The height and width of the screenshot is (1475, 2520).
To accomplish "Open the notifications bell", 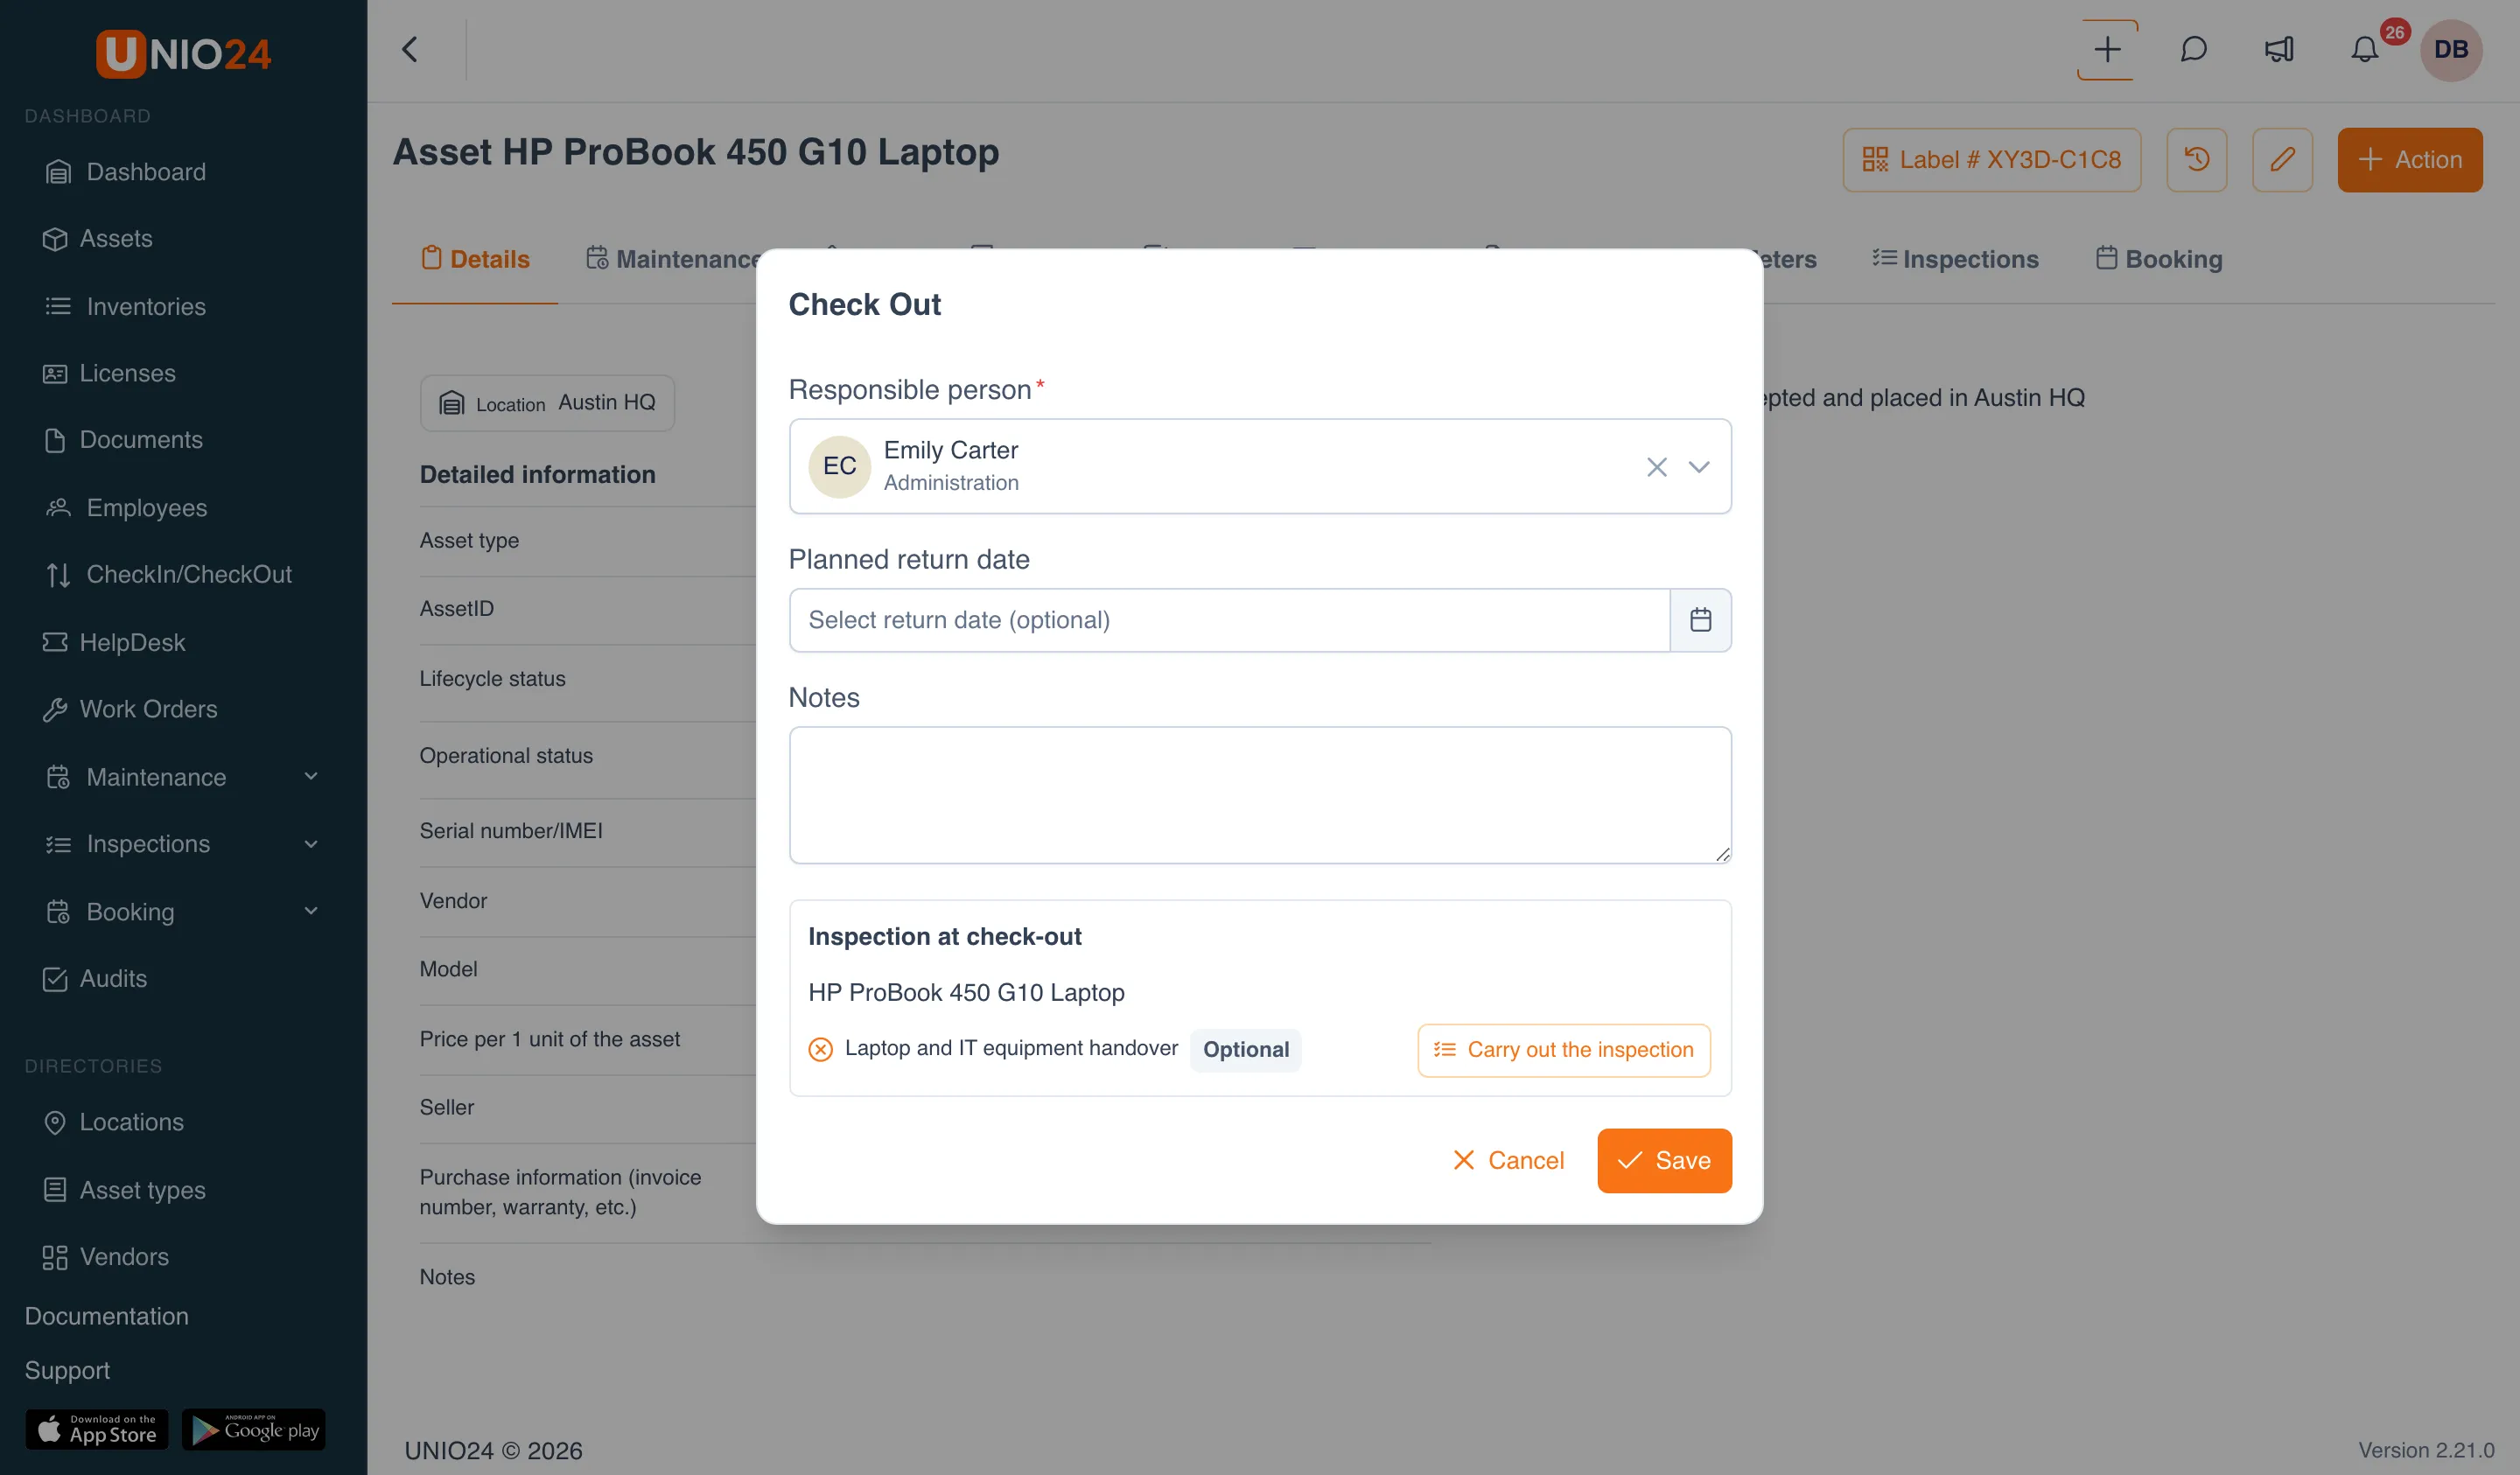I will [x=2365, y=49].
